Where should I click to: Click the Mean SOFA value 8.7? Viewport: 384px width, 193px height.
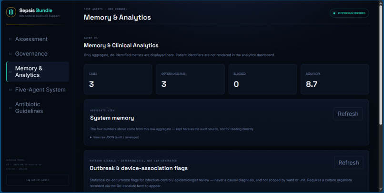(x=312, y=84)
